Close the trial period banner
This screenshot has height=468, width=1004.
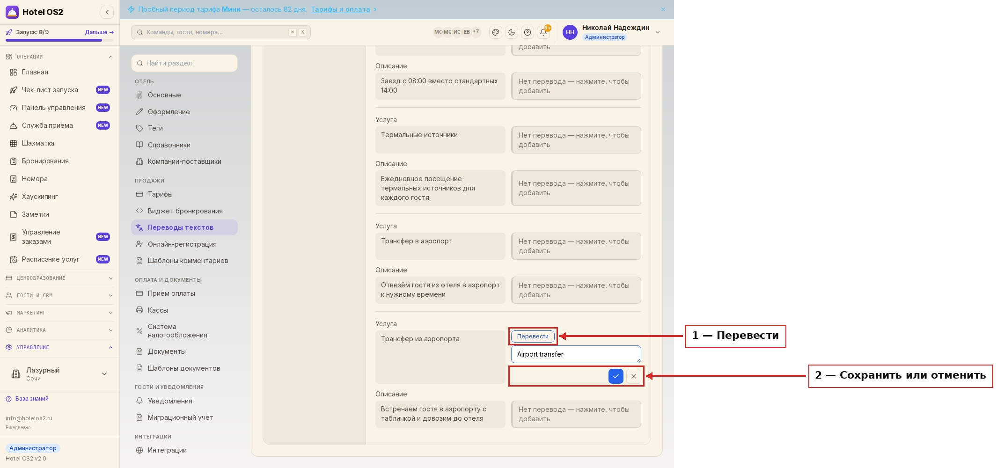(x=663, y=9)
